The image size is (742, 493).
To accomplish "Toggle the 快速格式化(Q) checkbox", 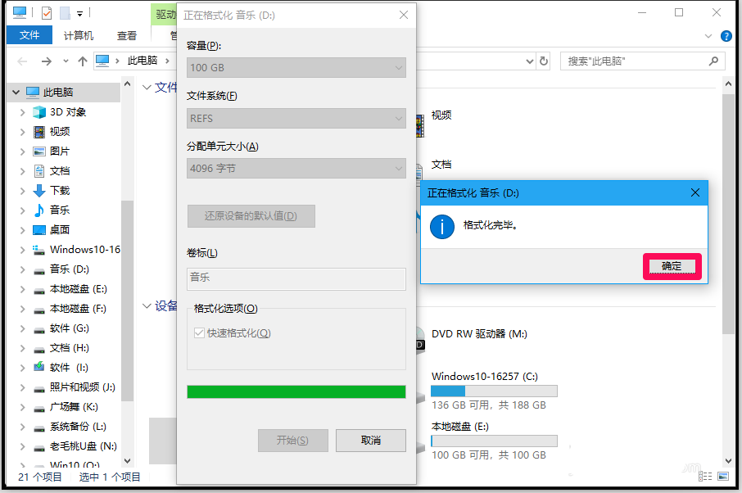I will (199, 333).
